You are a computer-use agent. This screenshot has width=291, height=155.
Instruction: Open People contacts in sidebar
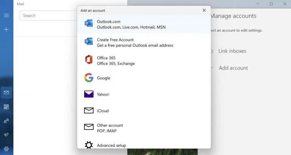click(x=6, y=121)
